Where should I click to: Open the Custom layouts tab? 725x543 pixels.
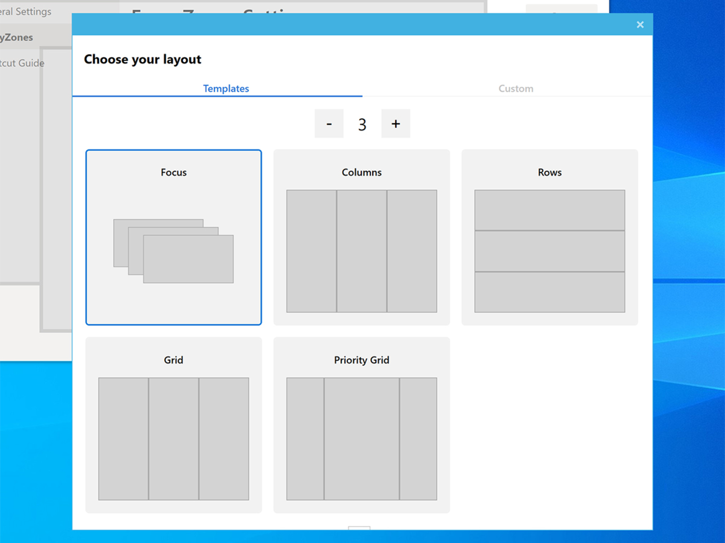click(516, 88)
